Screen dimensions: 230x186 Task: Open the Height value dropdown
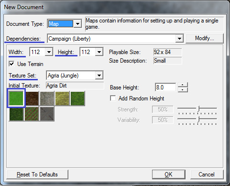point(99,52)
